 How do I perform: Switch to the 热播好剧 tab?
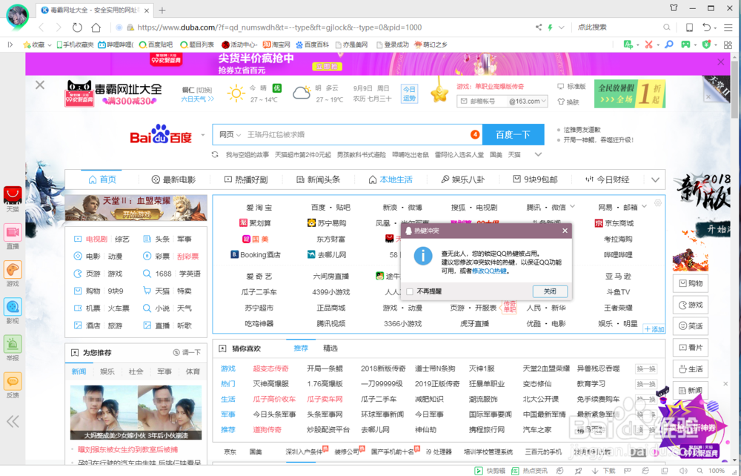coord(246,179)
